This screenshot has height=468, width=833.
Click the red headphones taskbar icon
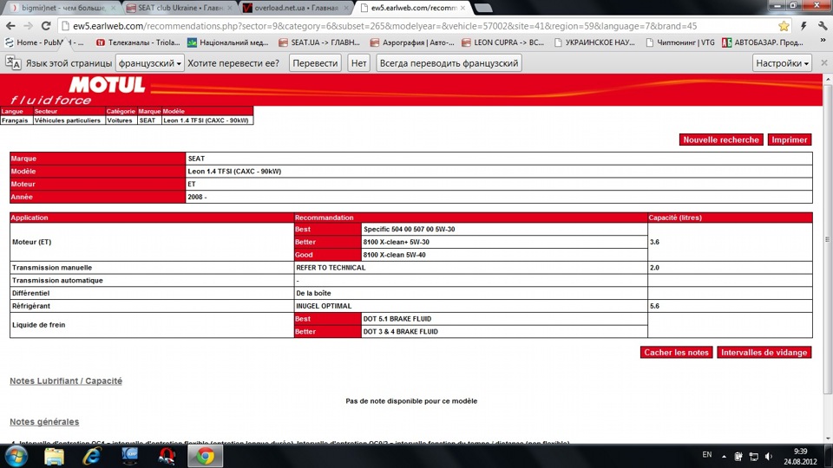pyautogui.click(x=167, y=457)
